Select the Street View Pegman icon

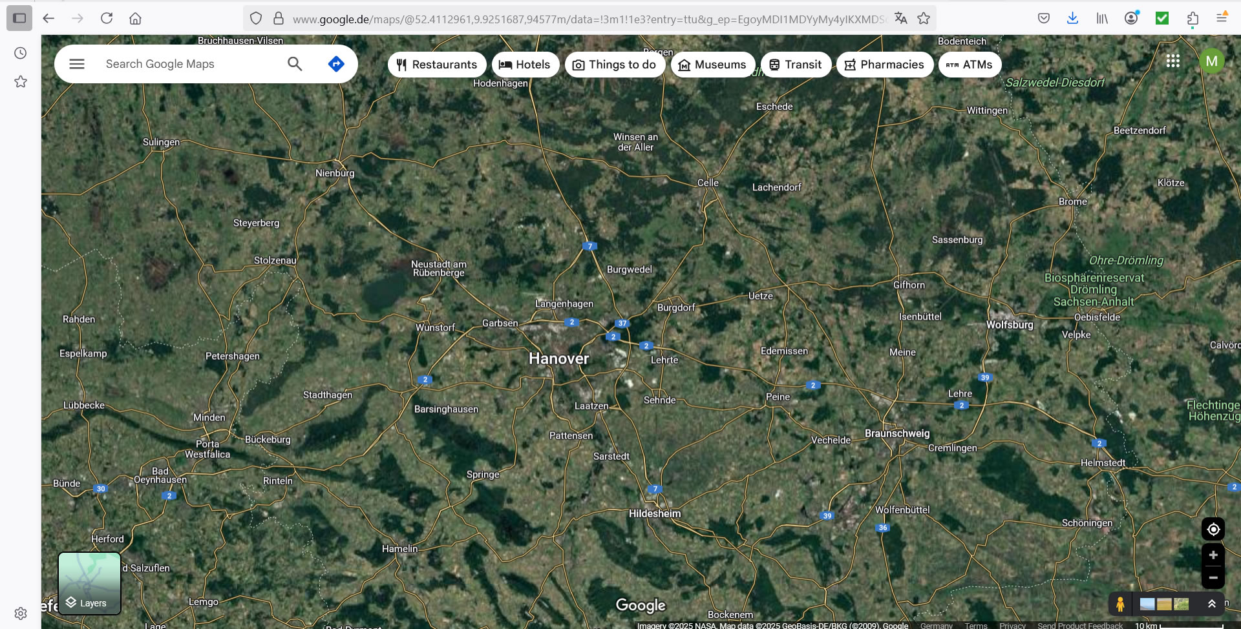tap(1120, 604)
